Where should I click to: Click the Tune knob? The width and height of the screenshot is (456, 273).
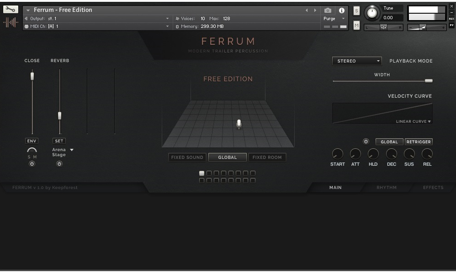pos(372,13)
